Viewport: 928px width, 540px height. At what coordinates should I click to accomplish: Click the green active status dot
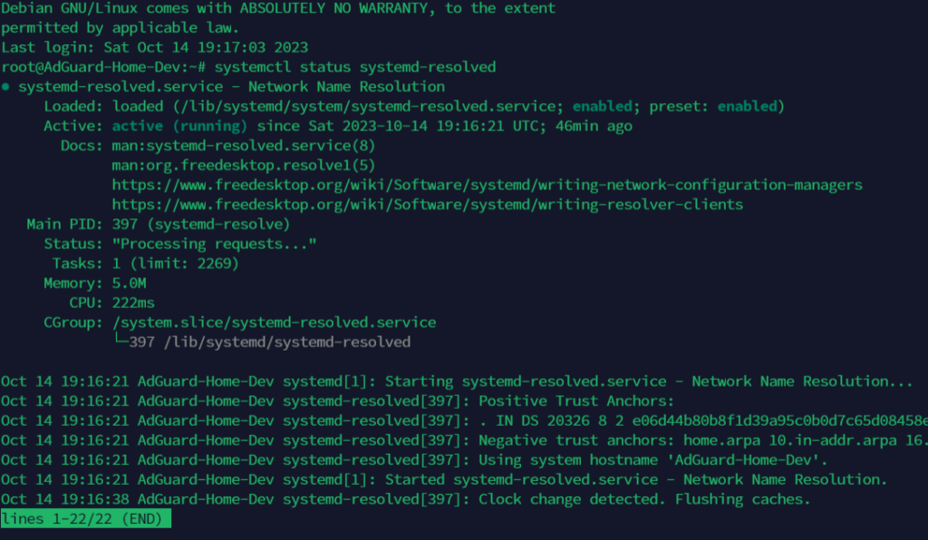5,87
